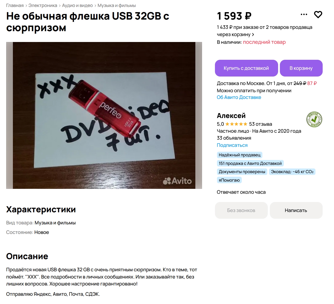The width and height of the screenshot is (334, 304).
Task: Message the seller with Написать button
Action: pos(296,210)
